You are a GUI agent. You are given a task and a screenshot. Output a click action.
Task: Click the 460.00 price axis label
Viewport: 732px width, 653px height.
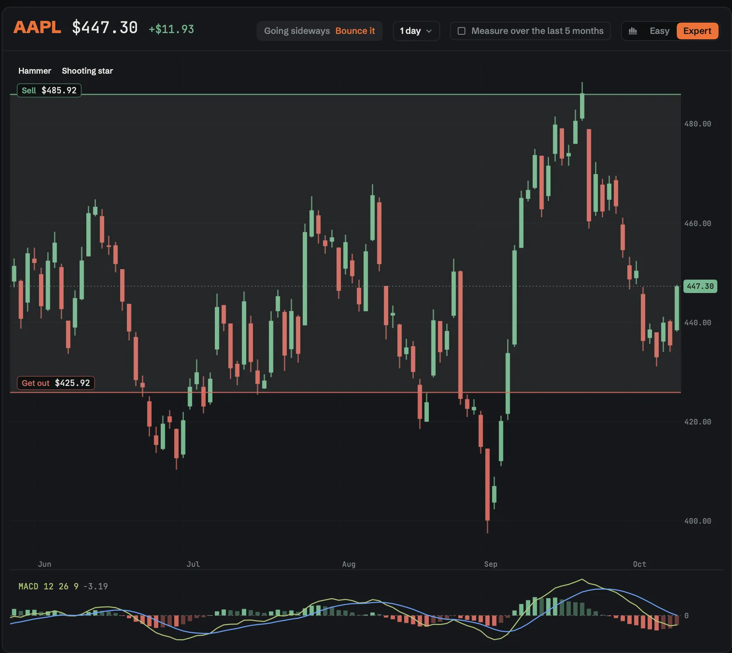(x=698, y=224)
